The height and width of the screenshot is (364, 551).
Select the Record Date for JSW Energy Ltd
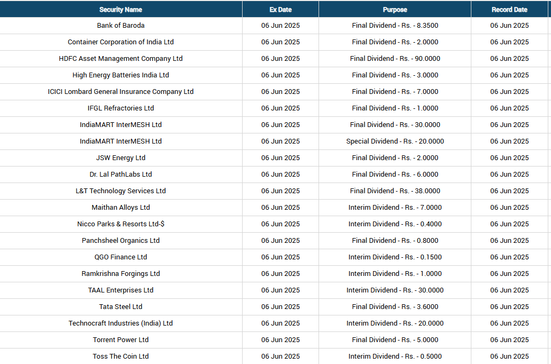tap(509, 157)
